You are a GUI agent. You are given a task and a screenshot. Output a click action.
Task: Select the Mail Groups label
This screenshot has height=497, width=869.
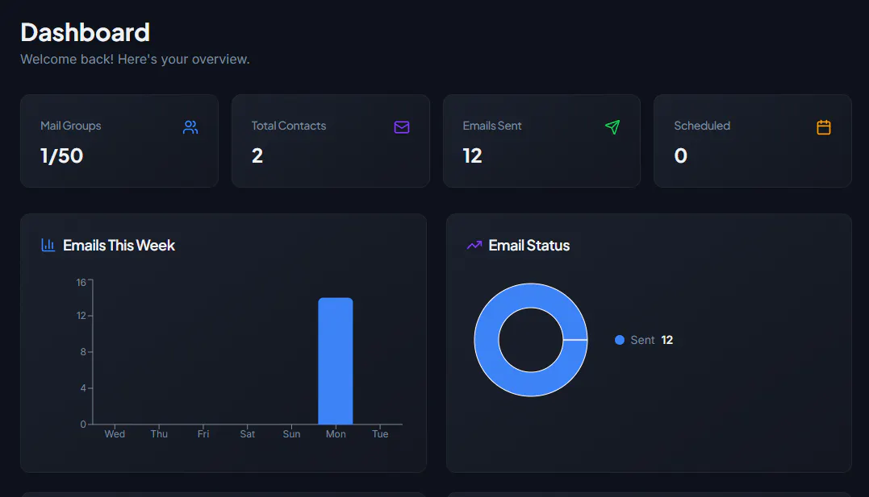tap(70, 126)
